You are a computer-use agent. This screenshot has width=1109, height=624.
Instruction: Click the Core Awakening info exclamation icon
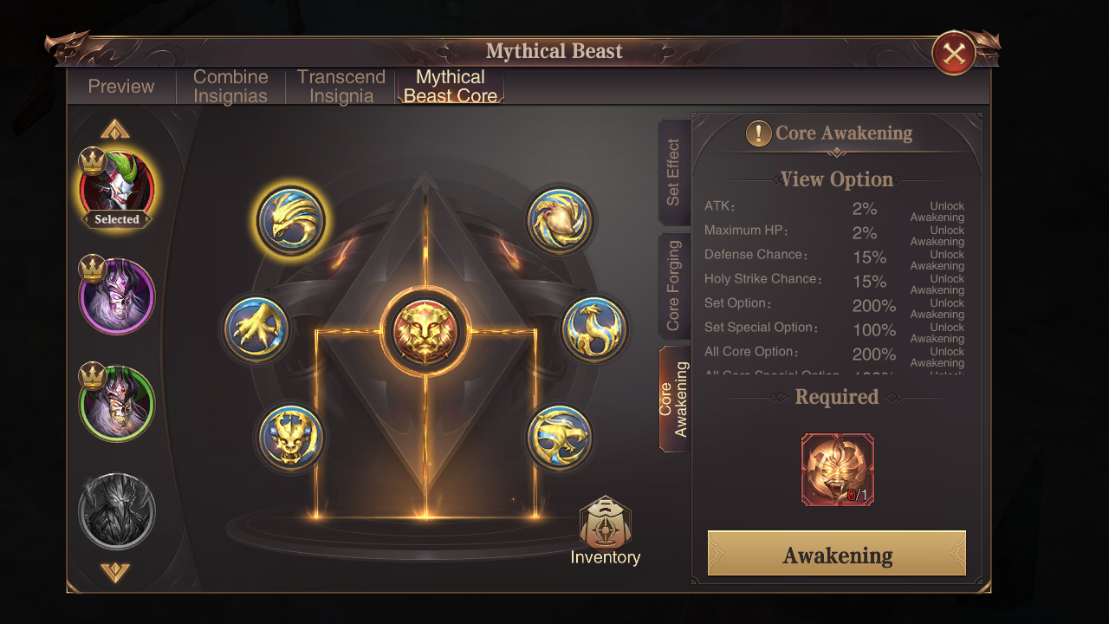pos(759,133)
